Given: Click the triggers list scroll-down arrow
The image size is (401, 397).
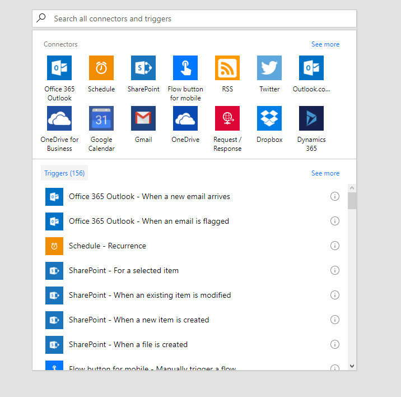Looking at the screenshot, I should (x=352, y=366).
